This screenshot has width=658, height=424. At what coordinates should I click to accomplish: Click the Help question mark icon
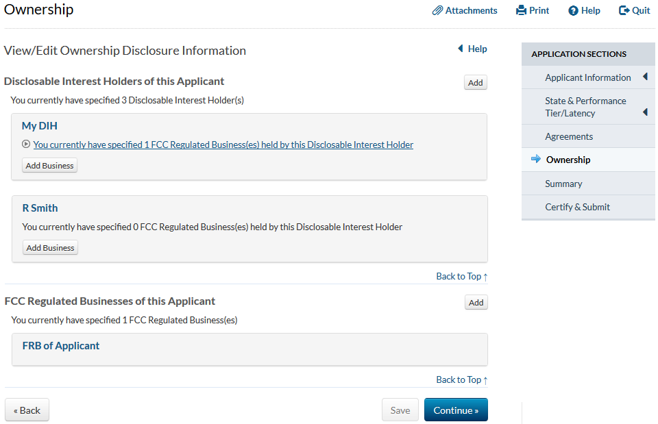coord(574,11)
